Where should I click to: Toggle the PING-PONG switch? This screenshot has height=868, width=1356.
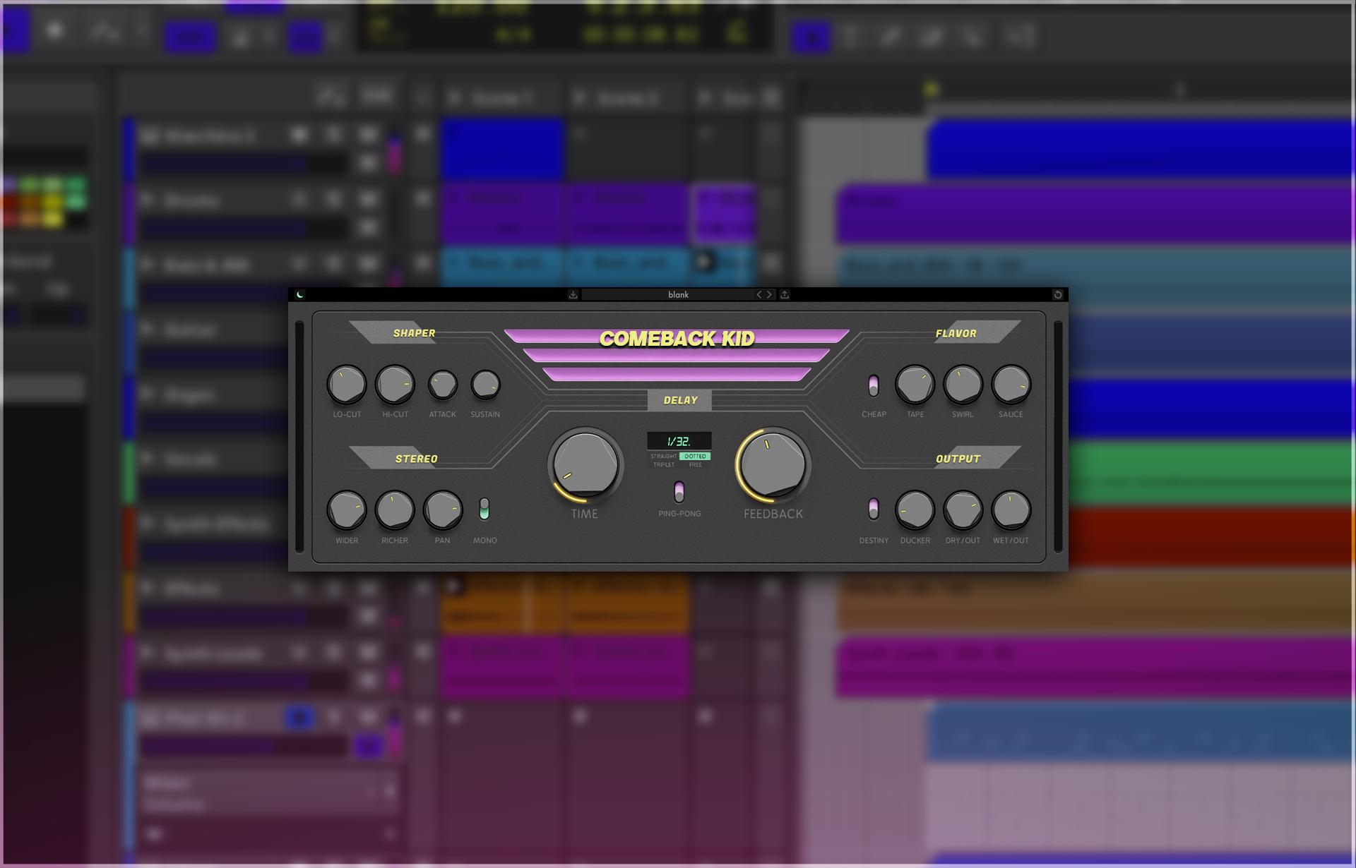point(679,491)
